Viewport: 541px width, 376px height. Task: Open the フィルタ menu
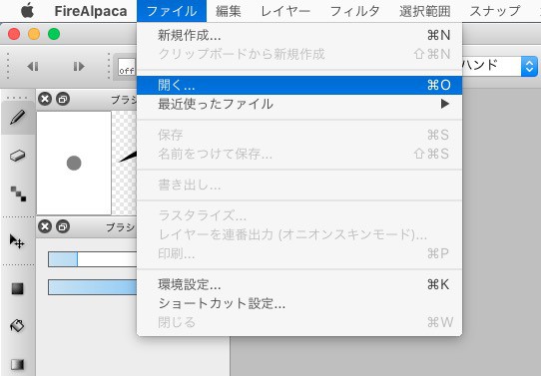(x=354, y=11)
